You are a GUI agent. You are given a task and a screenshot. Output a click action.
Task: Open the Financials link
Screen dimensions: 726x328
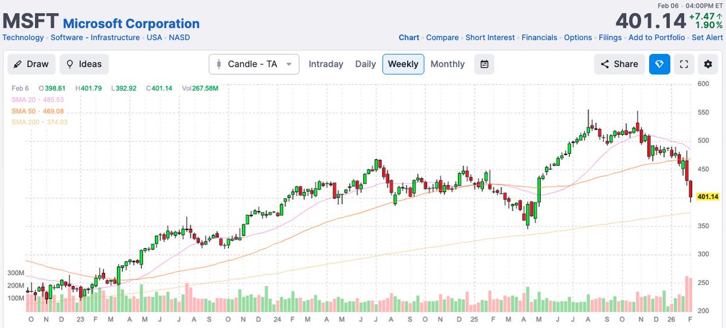[540, 38]
